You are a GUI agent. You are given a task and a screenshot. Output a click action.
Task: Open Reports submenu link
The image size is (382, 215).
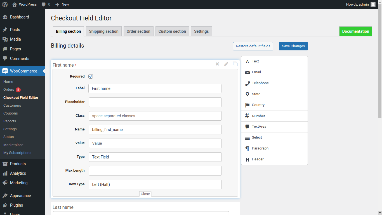(10, 121)
